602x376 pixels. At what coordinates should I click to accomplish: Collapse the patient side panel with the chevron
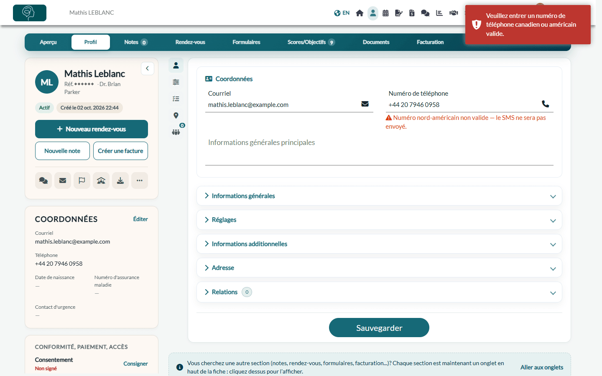pos(148,69)
